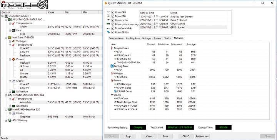The image size is (277, 140).
Task: Expand the CPU Utilization node
Action: [10, 92]
